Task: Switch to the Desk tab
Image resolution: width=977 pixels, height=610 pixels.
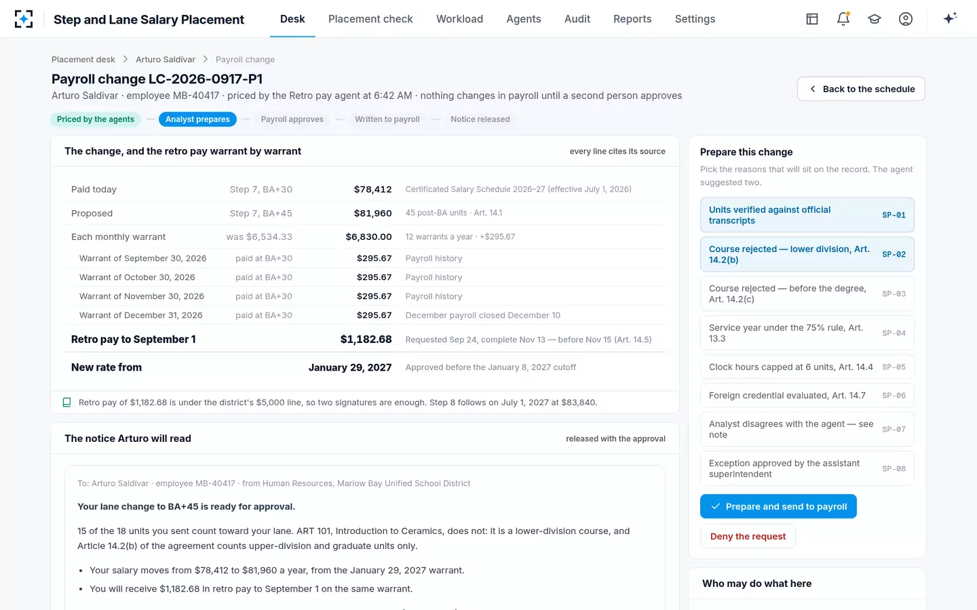Action: click(x=292, y=19)
